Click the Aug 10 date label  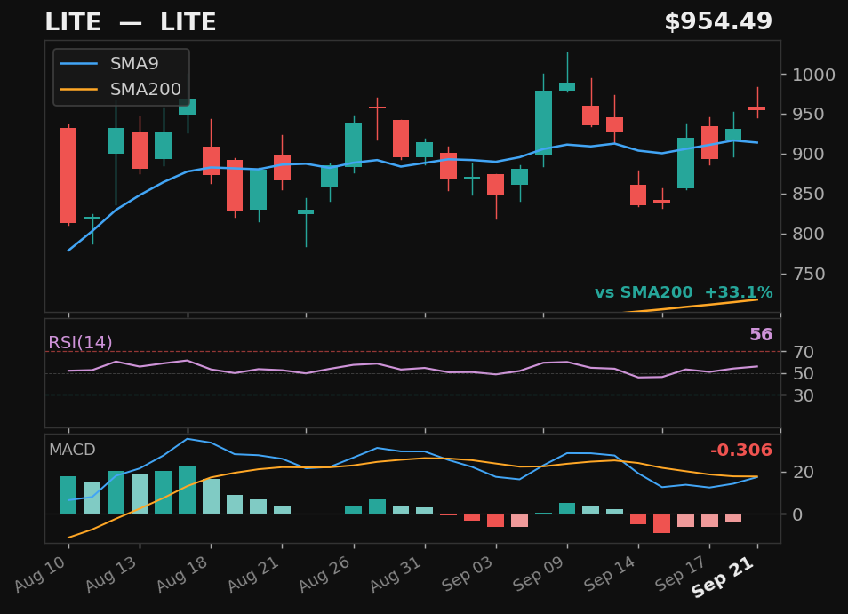[41, 574]
